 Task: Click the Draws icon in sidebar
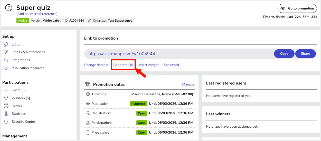6,106
